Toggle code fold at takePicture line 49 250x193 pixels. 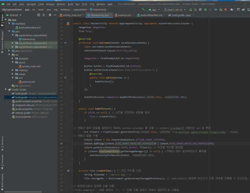(x=72, y=109)
